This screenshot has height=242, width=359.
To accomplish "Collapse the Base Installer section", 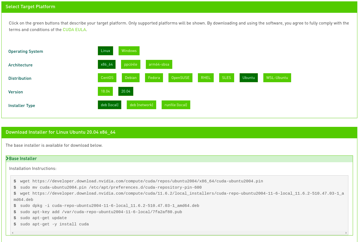I will (x=23, y=158).
